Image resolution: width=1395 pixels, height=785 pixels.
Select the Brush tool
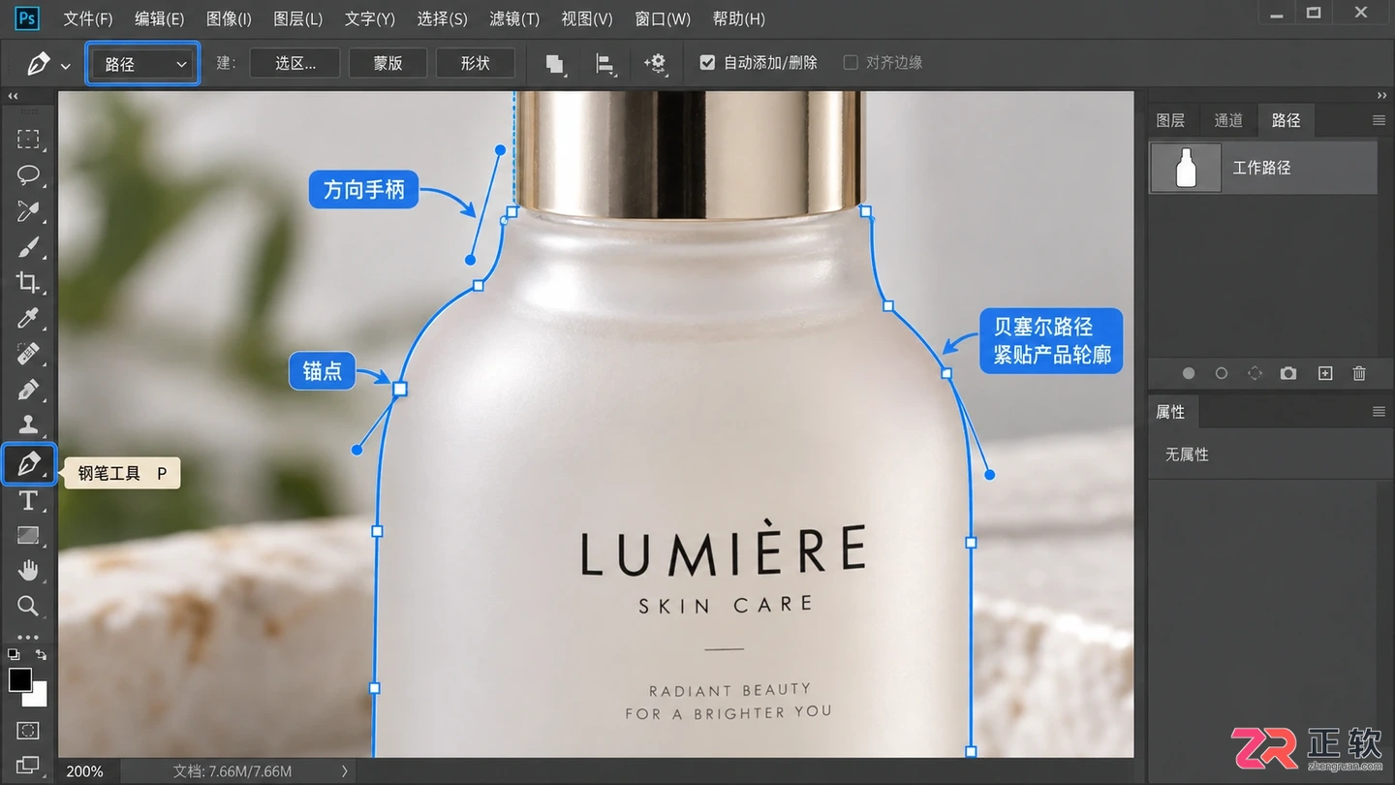pyautogui.click(x=28, y=246)
